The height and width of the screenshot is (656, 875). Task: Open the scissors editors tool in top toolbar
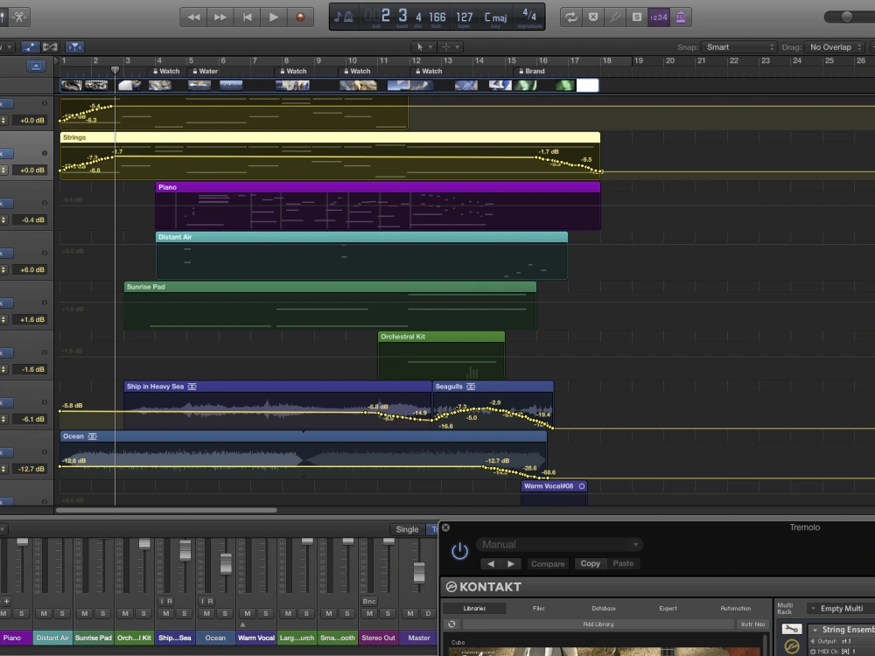(18, 17)
